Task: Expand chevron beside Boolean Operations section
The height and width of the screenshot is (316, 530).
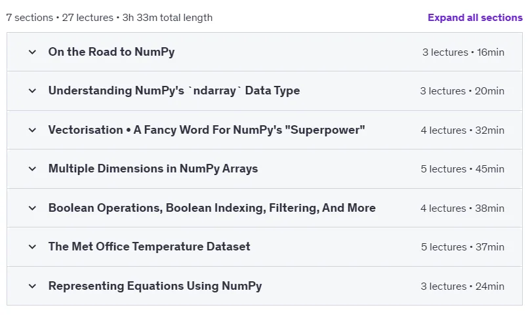Action: (32, 208)
